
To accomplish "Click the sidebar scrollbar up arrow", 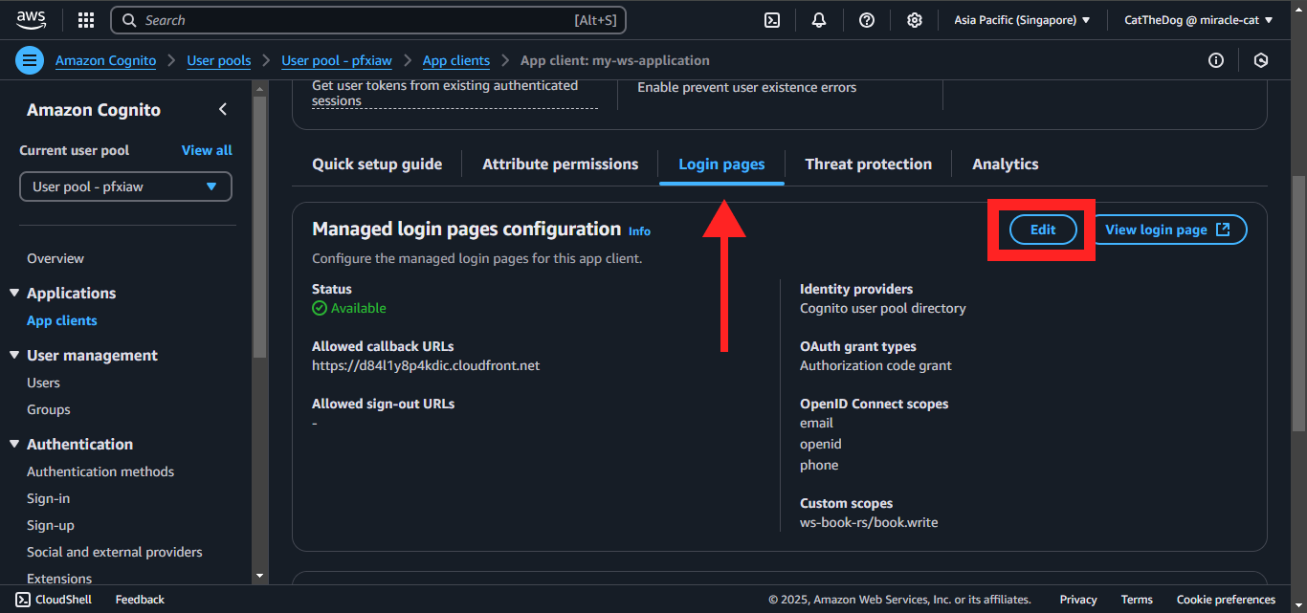I will pos(259,87).
